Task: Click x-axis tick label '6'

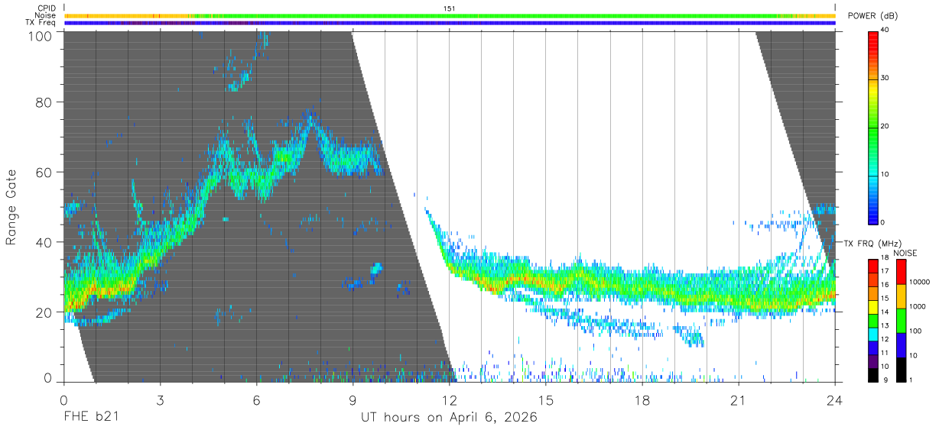Action: click(x=256, y=400)
